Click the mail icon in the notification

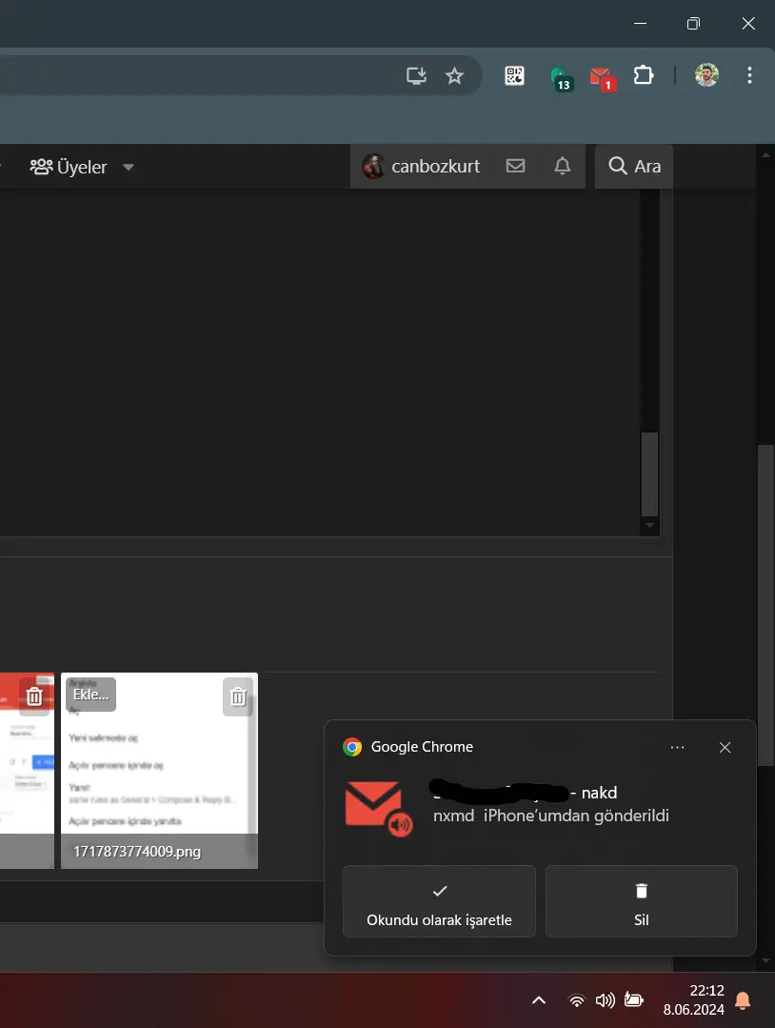378,808
